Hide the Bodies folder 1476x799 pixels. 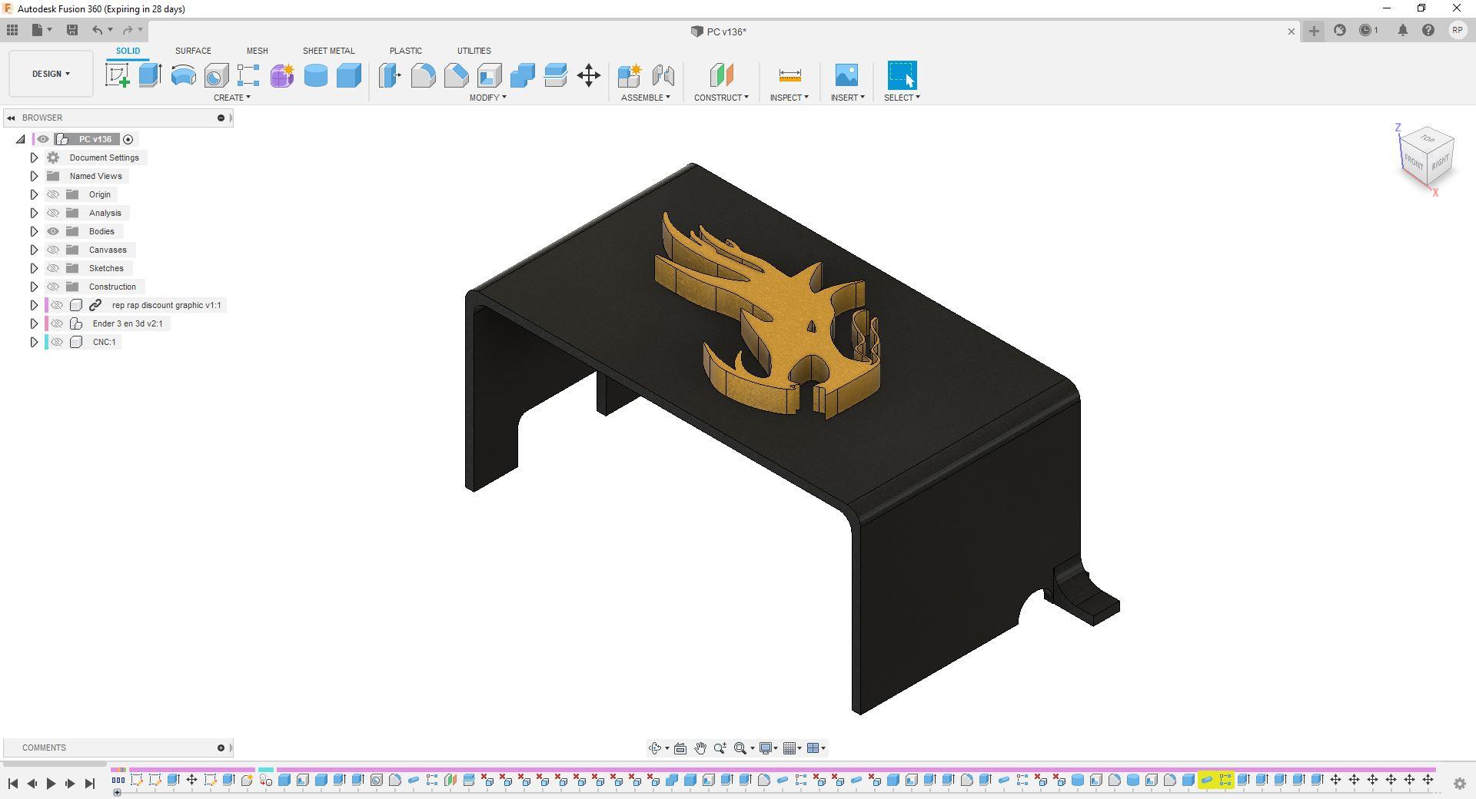pyautogui.click(x=53, y=231)
